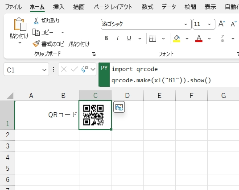Apply cell borders icon
Screen dimensions: 239x190
pos(152,38)
